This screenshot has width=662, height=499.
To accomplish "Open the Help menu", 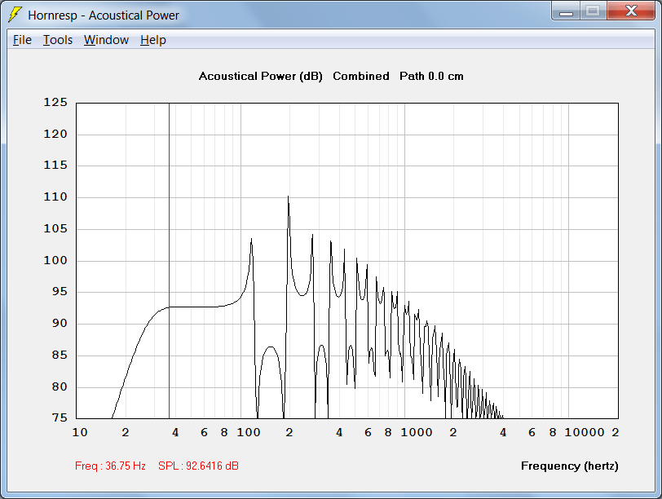I will (152, 40).
